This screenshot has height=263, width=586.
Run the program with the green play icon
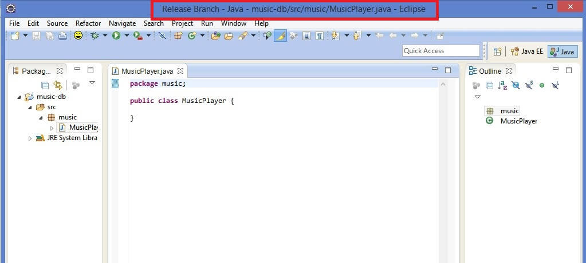click(116, 36)
